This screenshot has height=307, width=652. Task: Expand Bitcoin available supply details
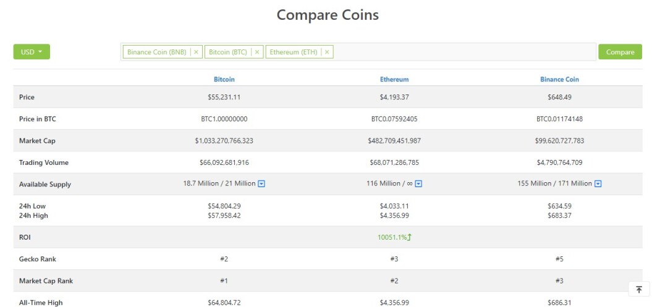261,183
